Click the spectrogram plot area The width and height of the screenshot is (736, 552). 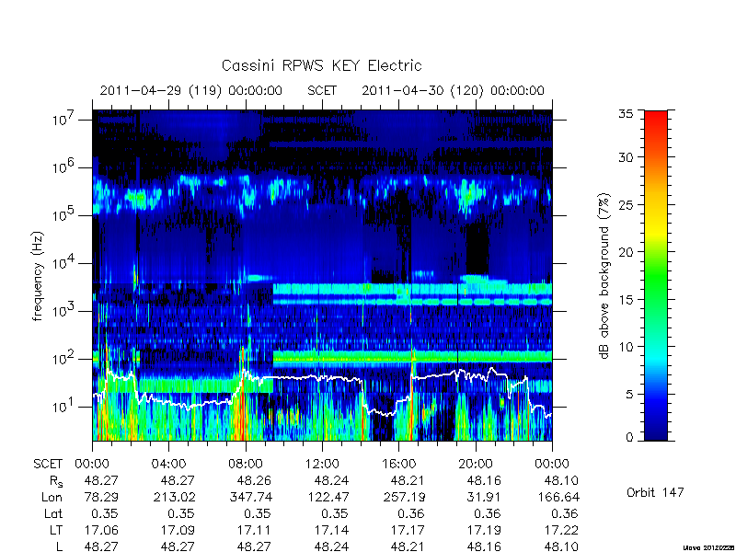click(322, 275)
